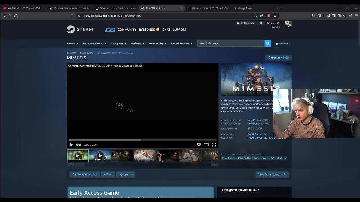Screen dimensions: 360x202
Task: Open the Brave Wallet icon
Action: point(339,16)
